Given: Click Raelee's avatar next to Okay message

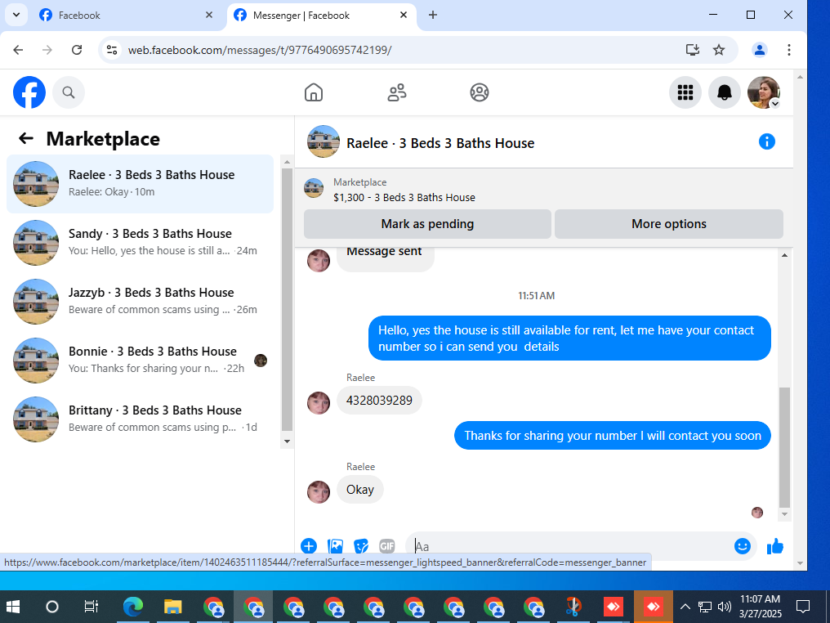Looking at the screenshot, I should (319, 491).
